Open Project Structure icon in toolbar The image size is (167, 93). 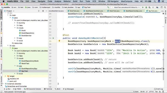click(157, 7)
